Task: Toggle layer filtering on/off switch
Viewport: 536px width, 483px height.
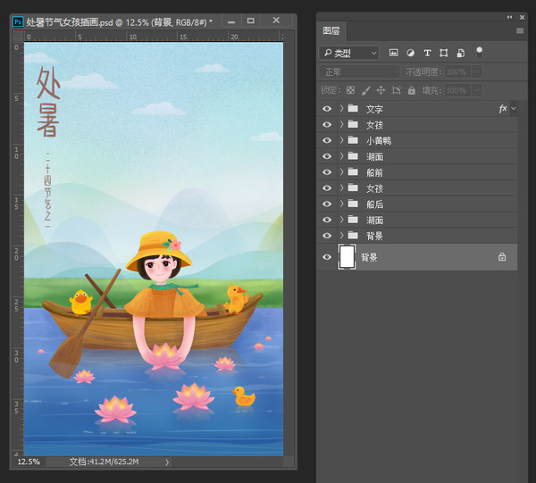Action: point(479,53)
